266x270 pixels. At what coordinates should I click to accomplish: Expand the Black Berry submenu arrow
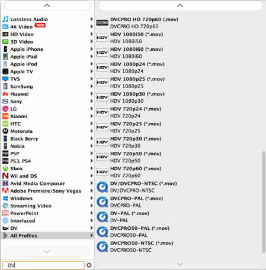click(x=91, y=138)
